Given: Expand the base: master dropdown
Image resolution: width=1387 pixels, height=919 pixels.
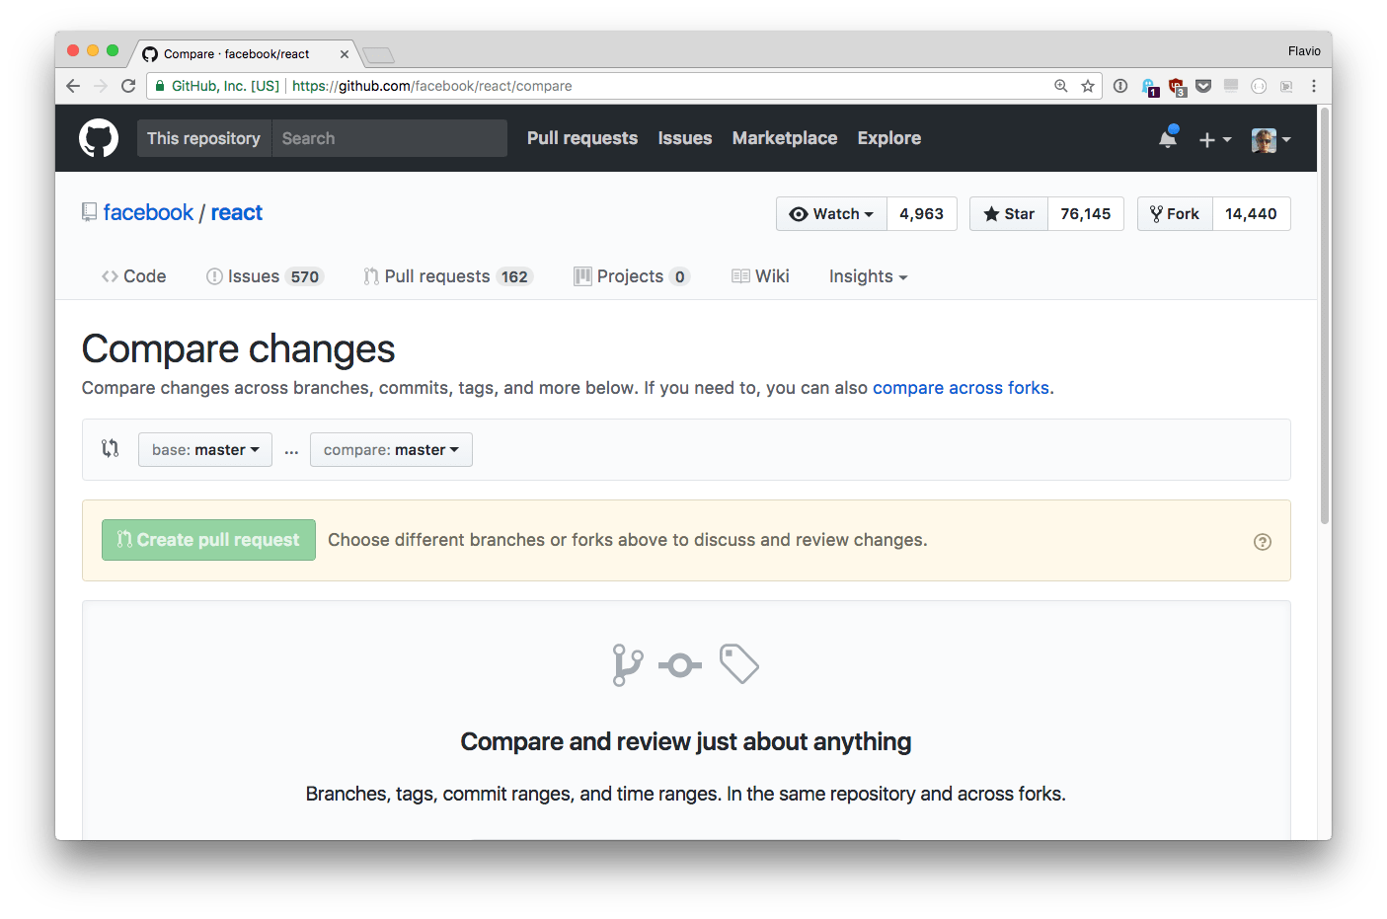Looking at the screenshot, I should pos(205,450).
